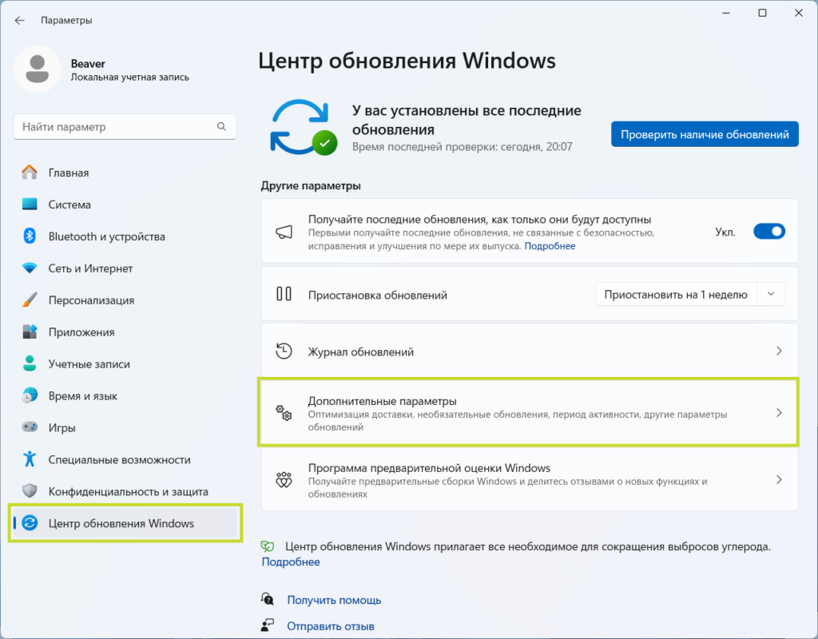Open Подробнее link under carbon emissions note
The height and width of the screenshot is (639, 818).
(291, 562)
